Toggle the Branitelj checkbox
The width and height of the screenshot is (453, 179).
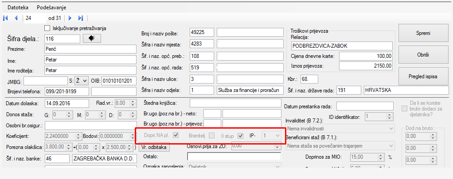(212, 135)
